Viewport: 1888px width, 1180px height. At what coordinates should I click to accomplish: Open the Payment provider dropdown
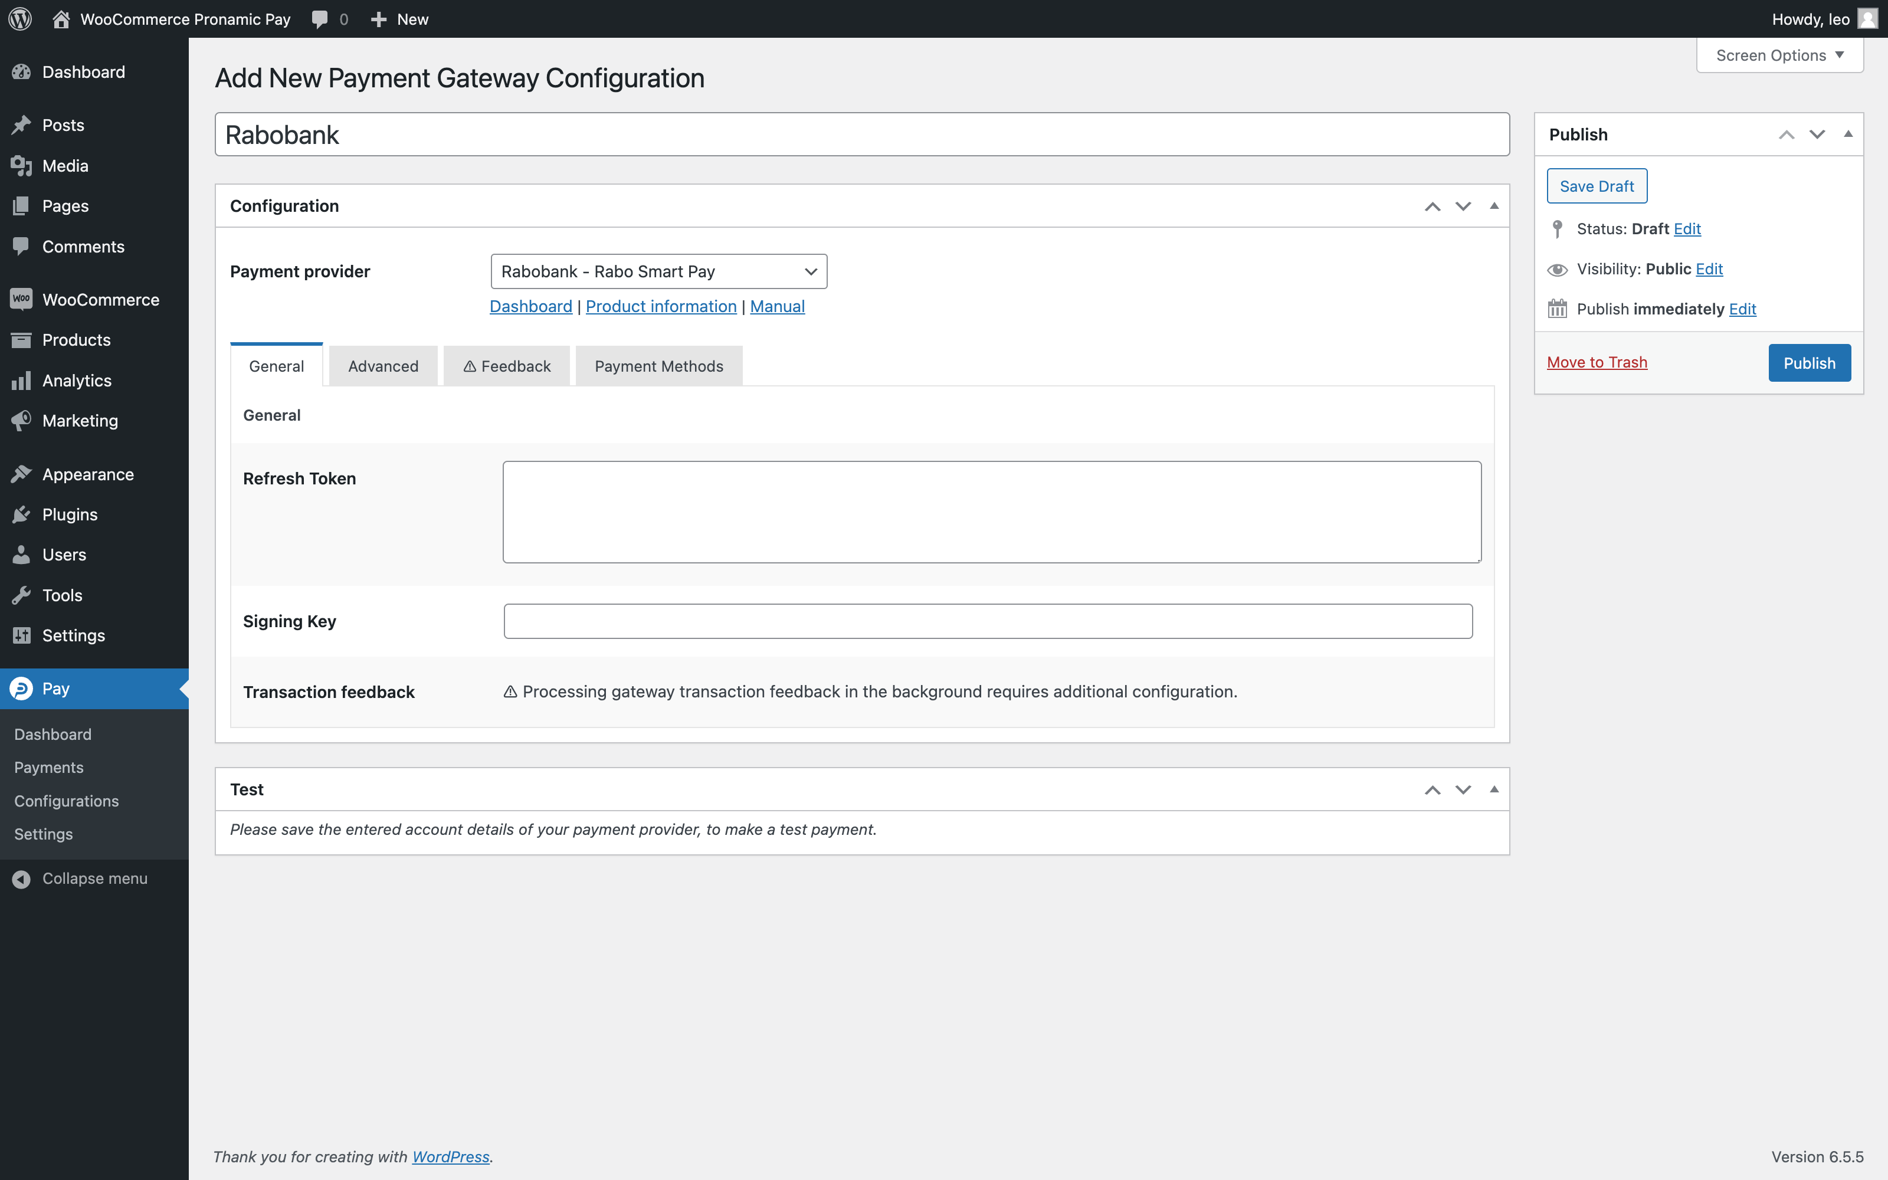(x=658, y=271)
